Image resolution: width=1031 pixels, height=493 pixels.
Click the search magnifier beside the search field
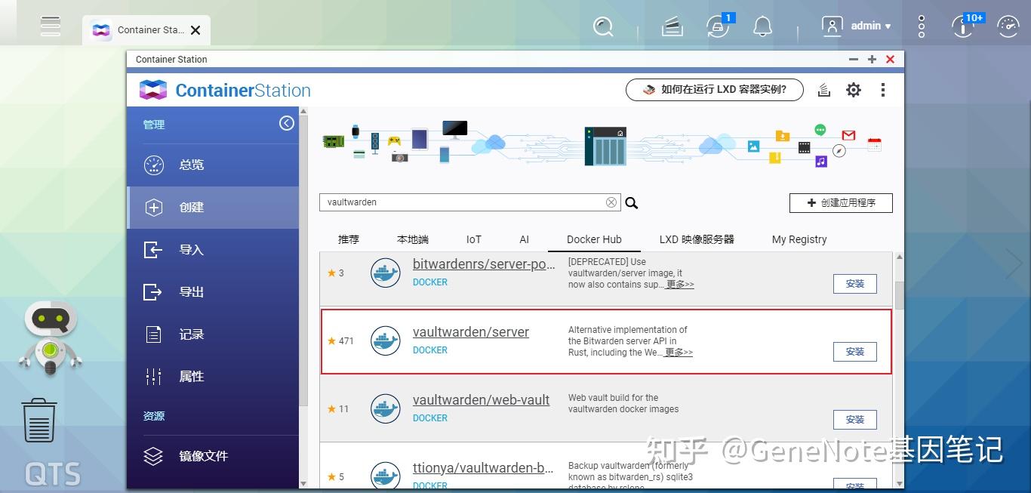pos(632,202)
